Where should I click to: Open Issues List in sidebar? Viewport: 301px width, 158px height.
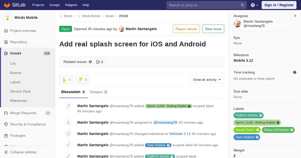tap(13, 63)
